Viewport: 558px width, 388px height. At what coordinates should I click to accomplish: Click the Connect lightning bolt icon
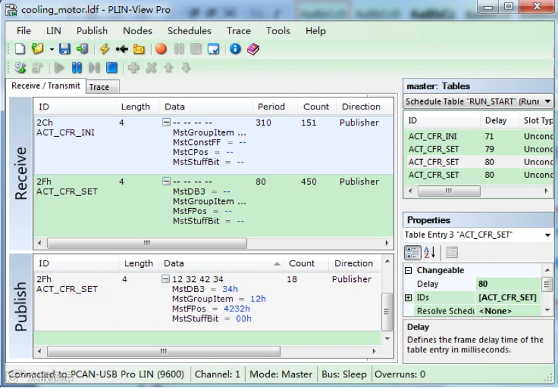tap(104, 49)
